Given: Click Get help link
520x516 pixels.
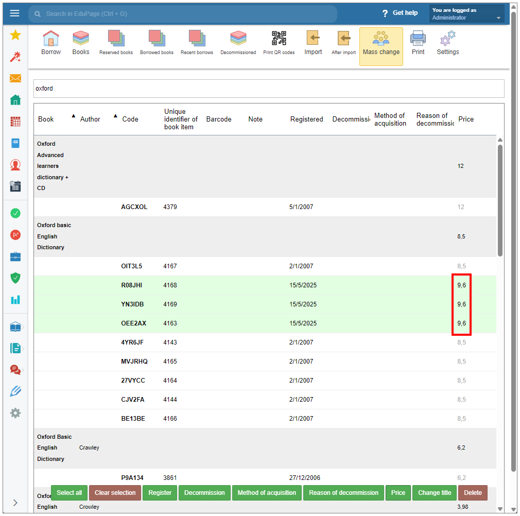Looking at the screenshot, I should (x=400, y=13).
